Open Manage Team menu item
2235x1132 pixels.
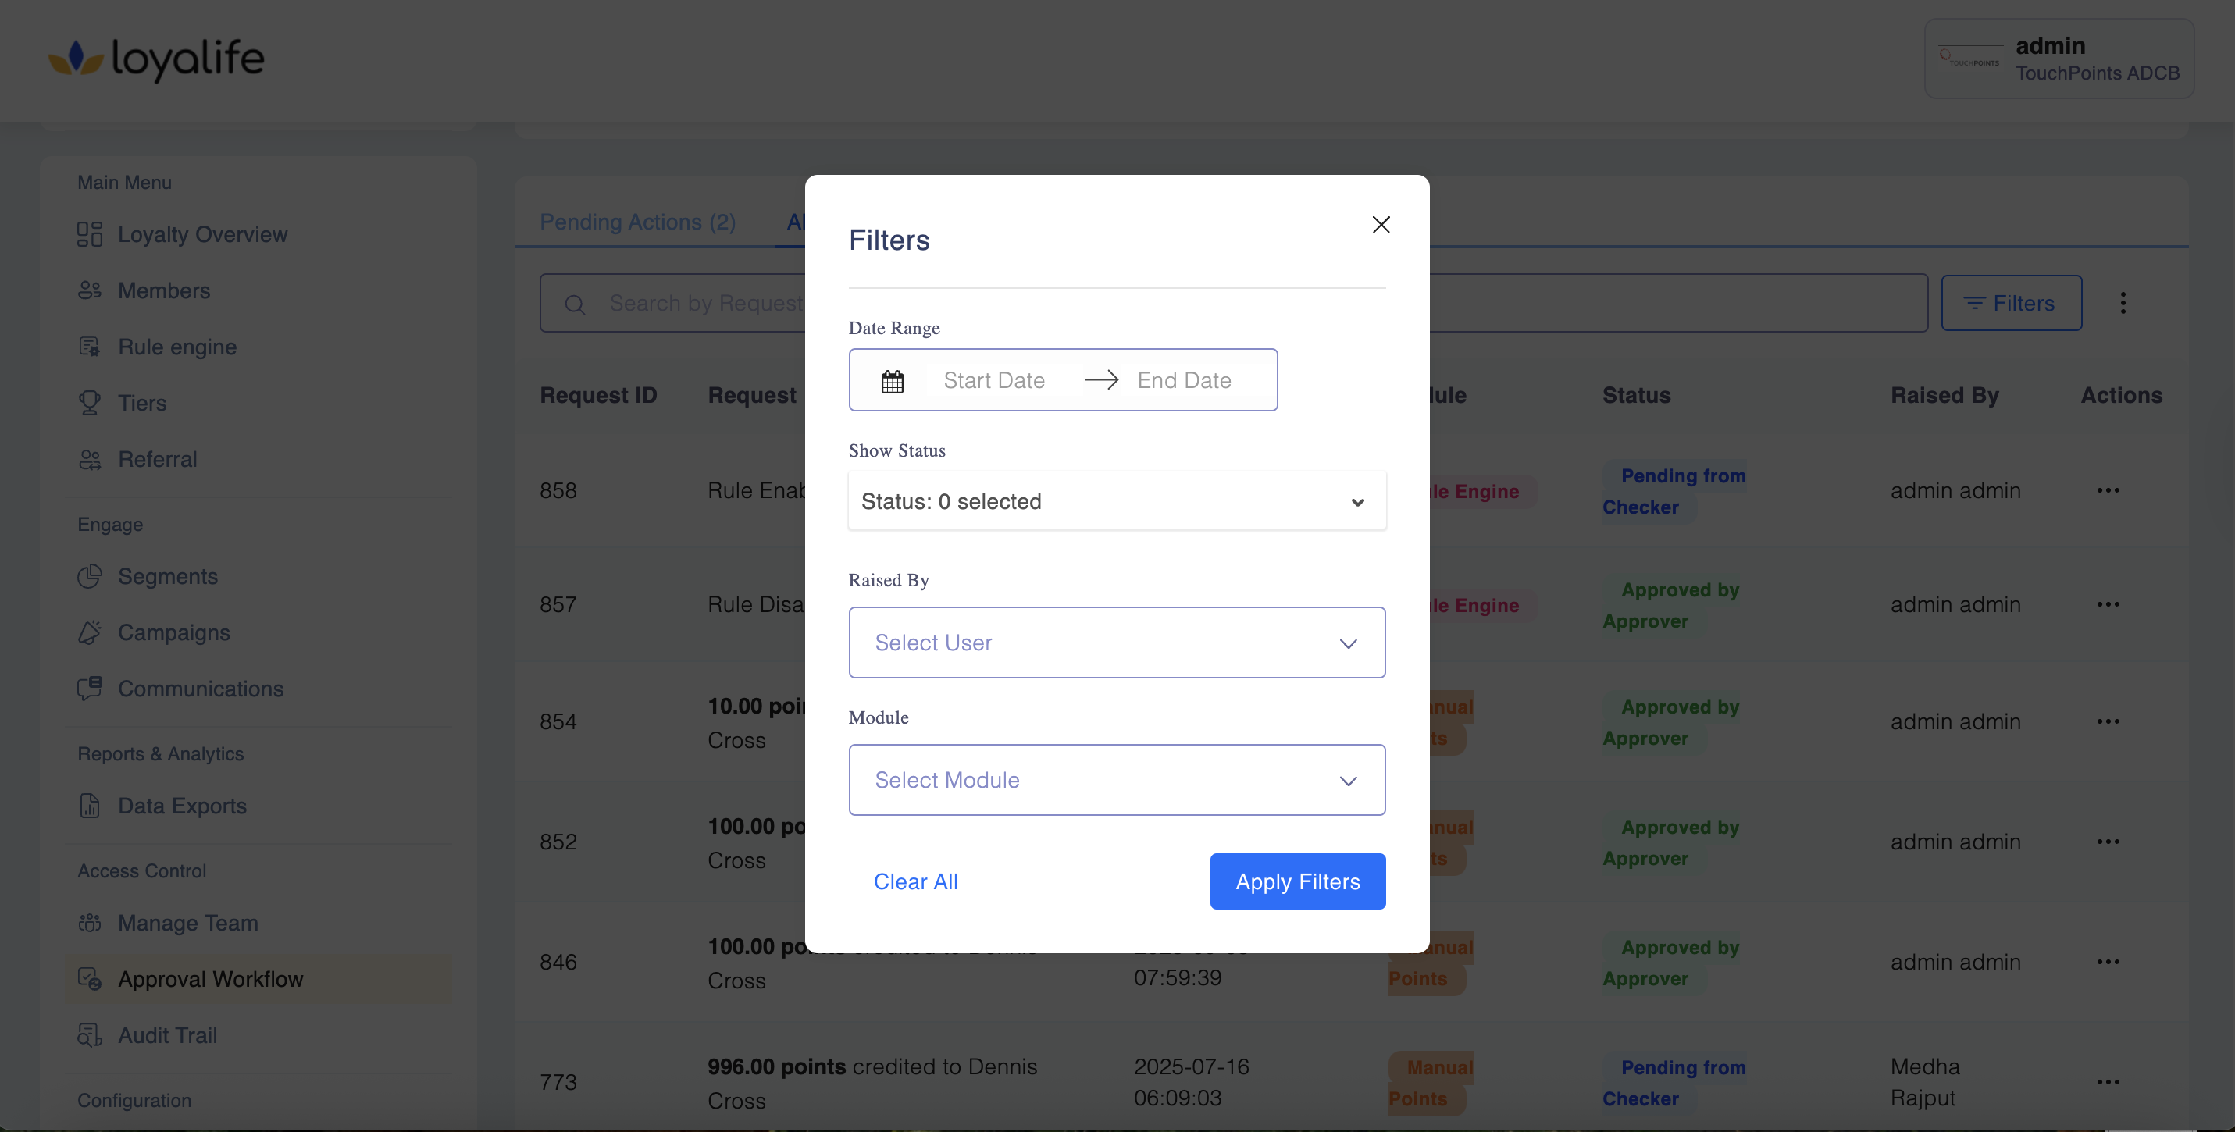click(x=187, y=923)
